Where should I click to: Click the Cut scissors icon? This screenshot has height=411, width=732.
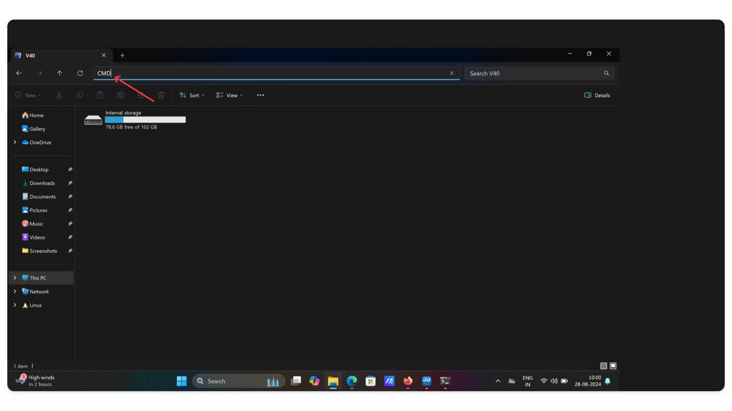(59, 95)
